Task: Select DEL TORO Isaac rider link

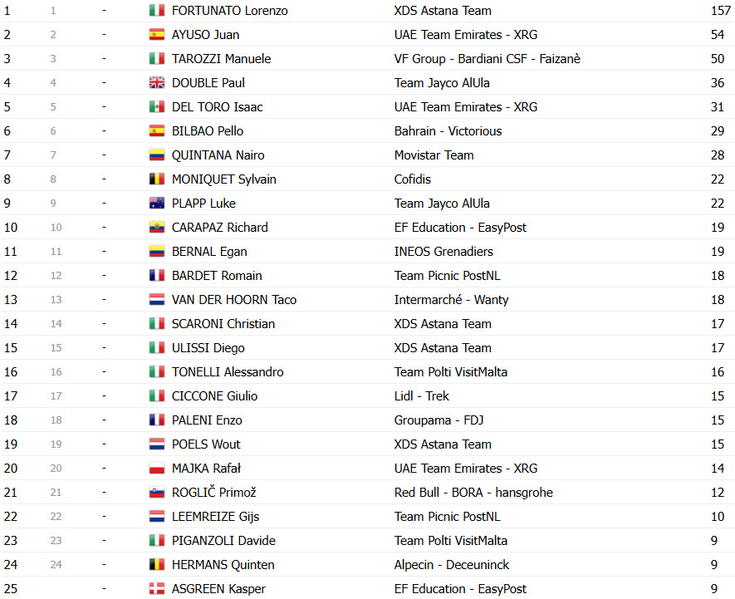Action: point(217,107)
